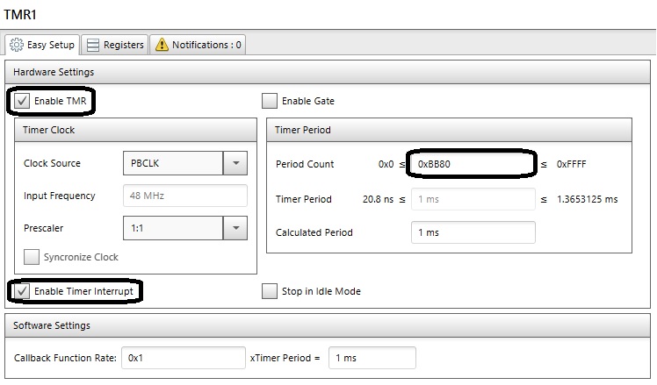Click the 0xFFFF maximum period count value
This screenshot has width=657, height=385.
pos(571,164)
